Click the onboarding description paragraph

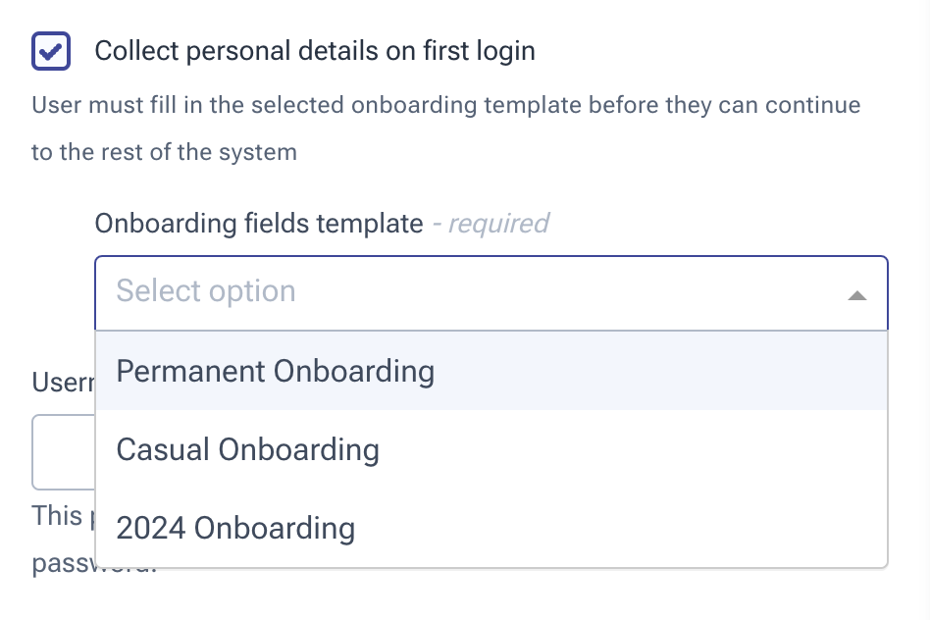pos(447,128)
